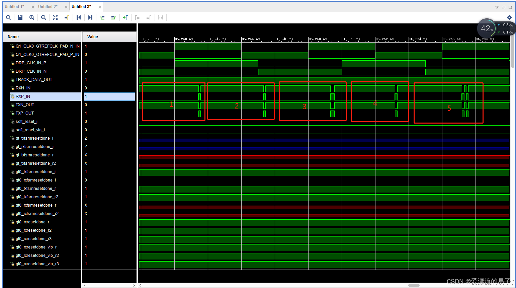
Task: Zoom out of the waveform
Action: 44,17
